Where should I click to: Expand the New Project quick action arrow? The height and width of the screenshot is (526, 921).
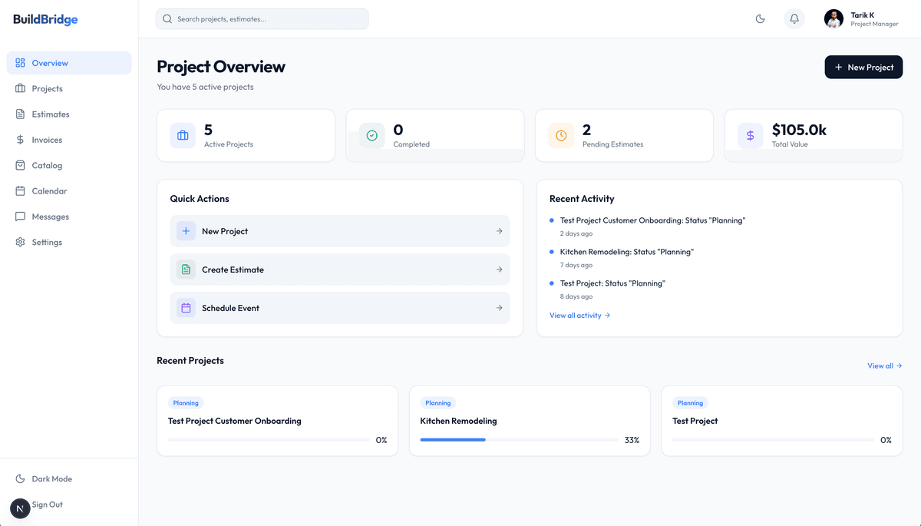497,230
